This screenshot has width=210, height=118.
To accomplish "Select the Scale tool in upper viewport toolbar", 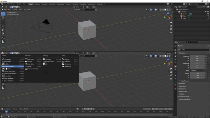I will (x=3, y=30).
